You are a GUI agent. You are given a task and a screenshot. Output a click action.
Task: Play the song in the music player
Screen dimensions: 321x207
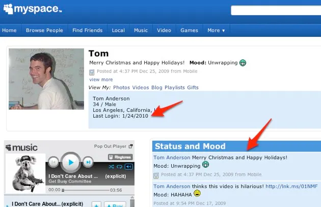click(x=71, y=163)
